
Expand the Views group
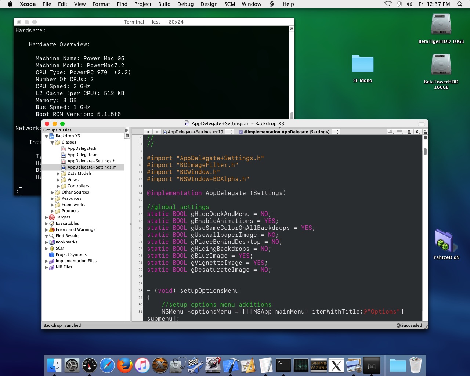[58, 180]
